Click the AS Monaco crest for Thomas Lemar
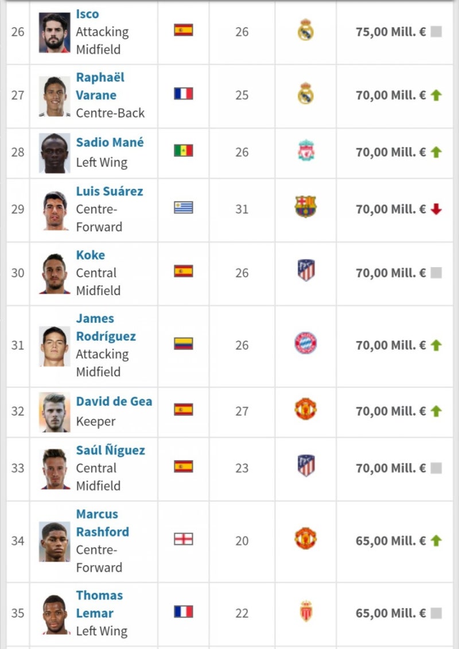 tap(305, 612)
